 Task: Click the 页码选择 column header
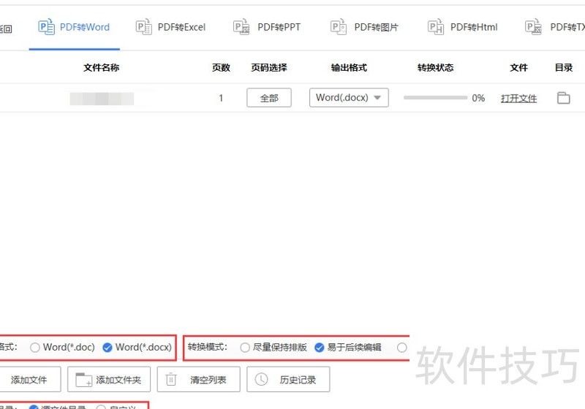[x=269, y=67]
